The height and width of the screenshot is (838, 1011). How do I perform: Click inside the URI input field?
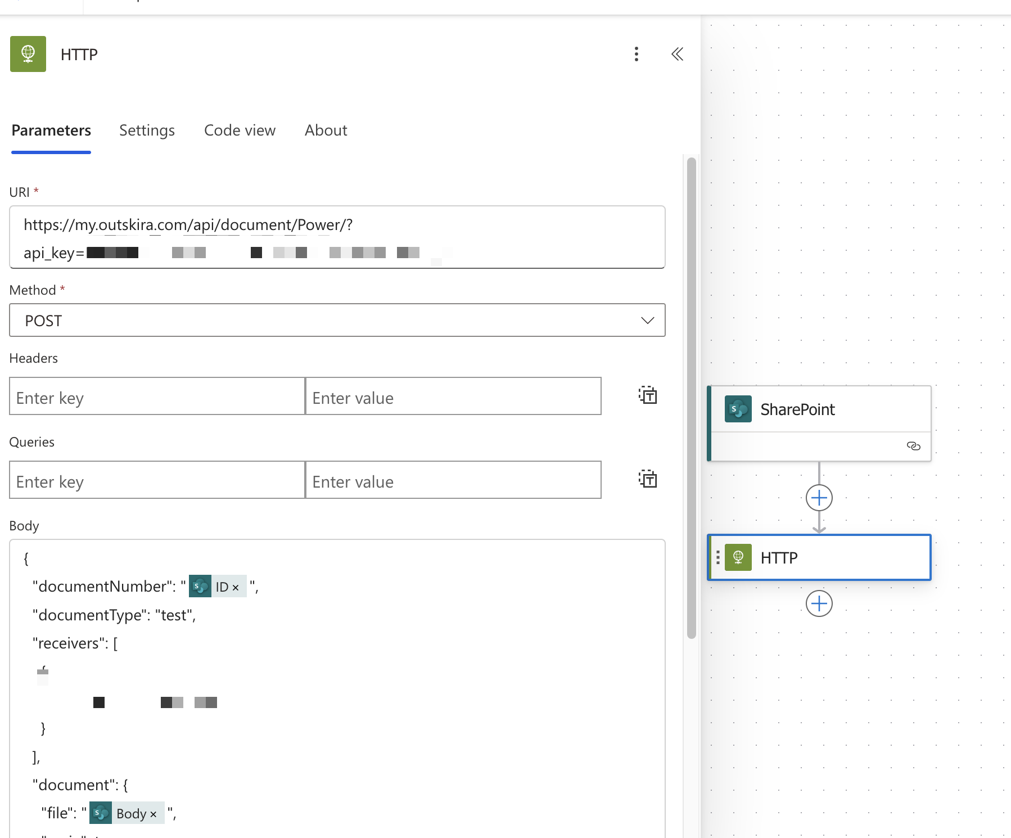[337, 237]
